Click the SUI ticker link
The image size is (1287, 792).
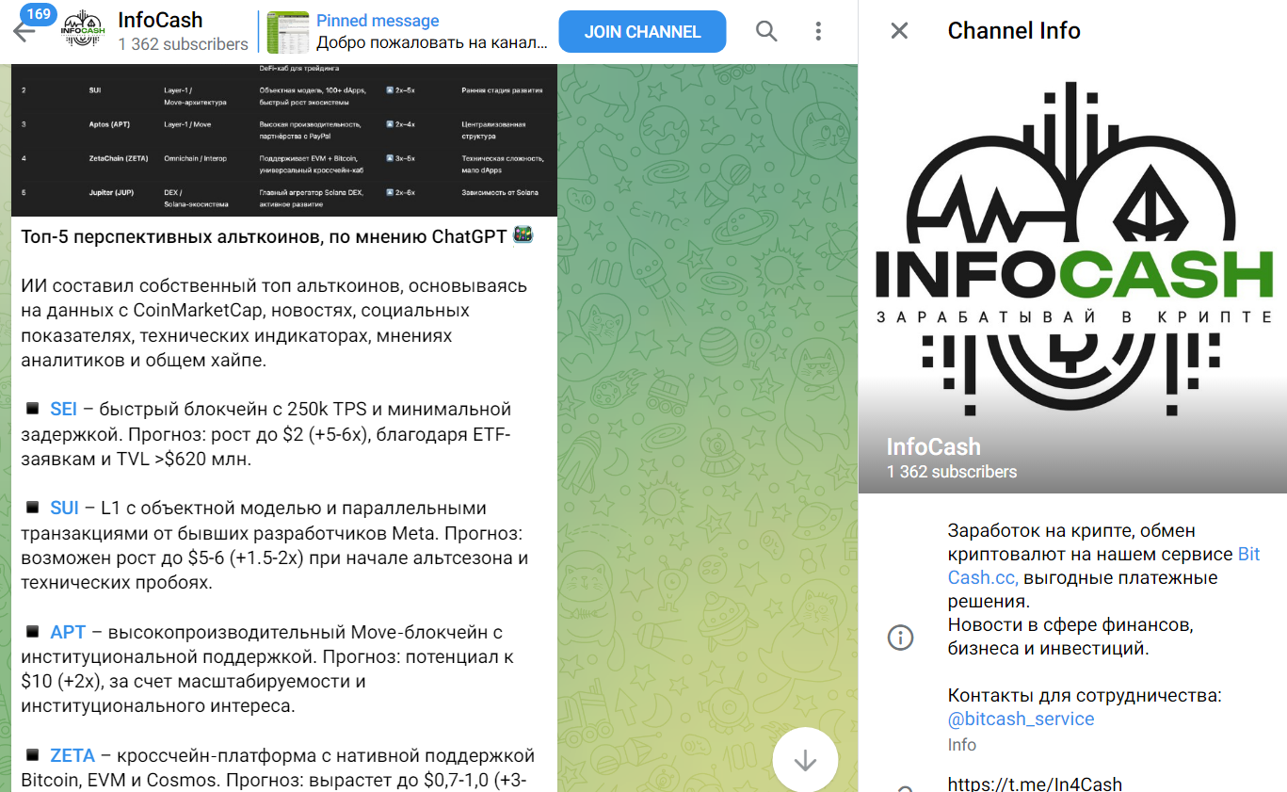pos(64,509)
